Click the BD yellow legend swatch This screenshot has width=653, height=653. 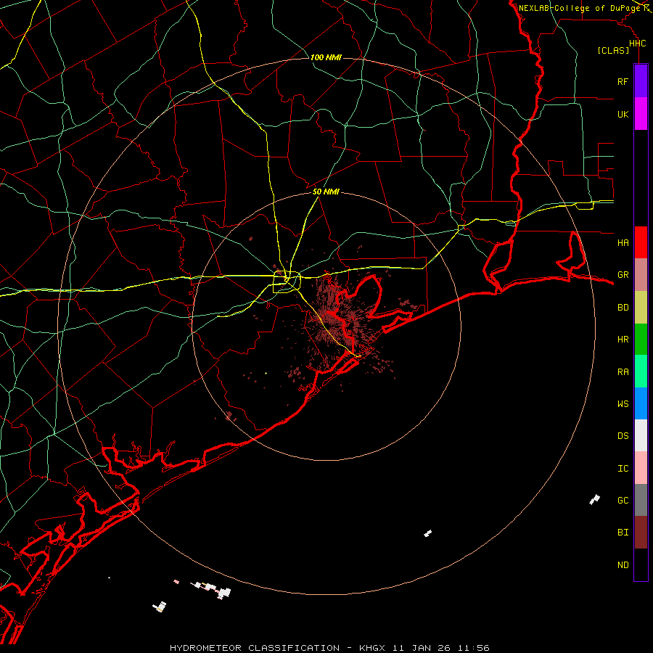[641, 308]
